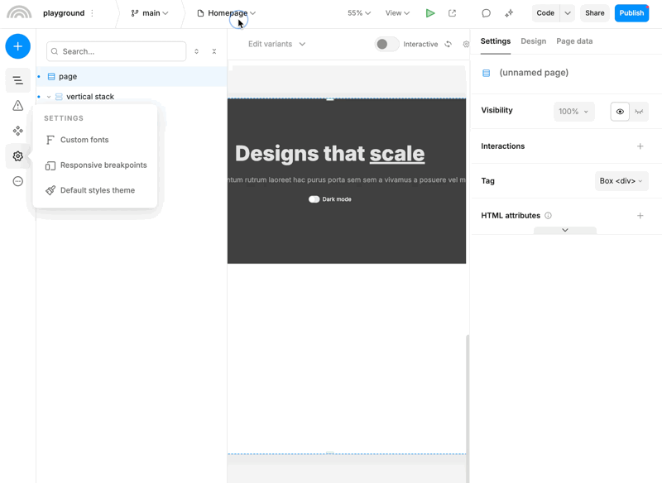
Task: Set visibility to hidden with closed-eye icon
Action: (639, 112)
